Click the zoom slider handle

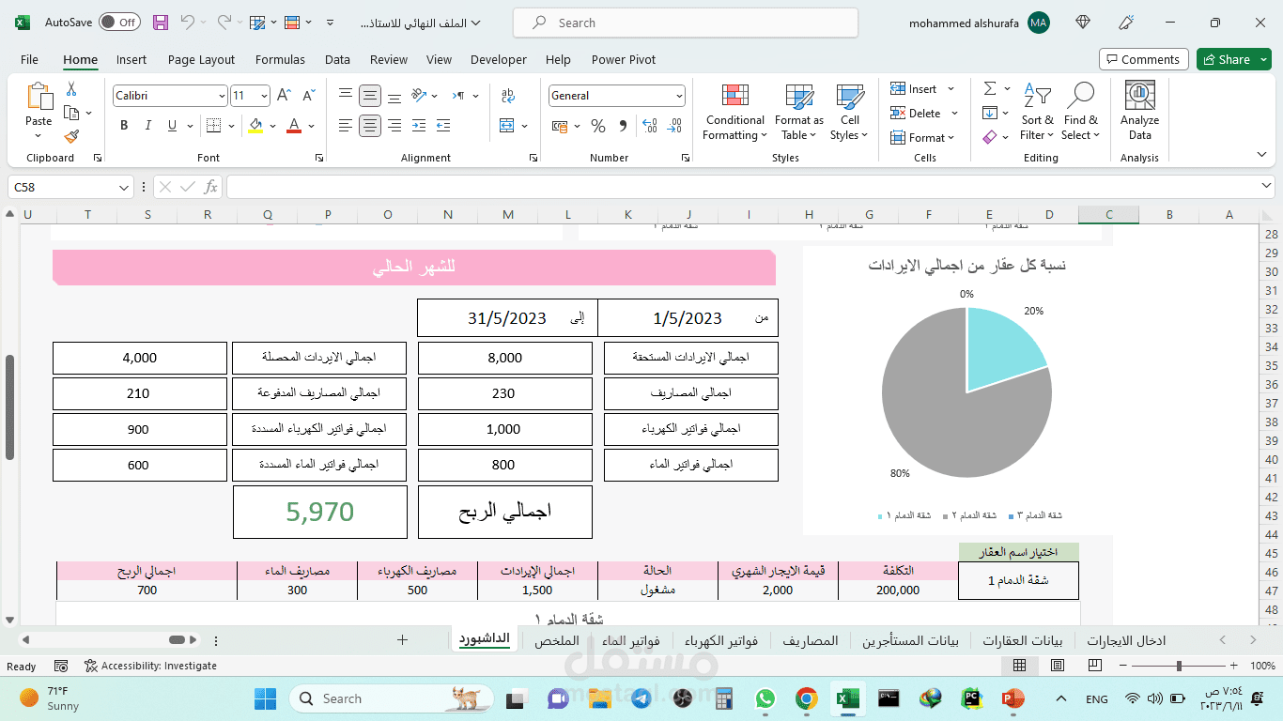click(1180, 666)
